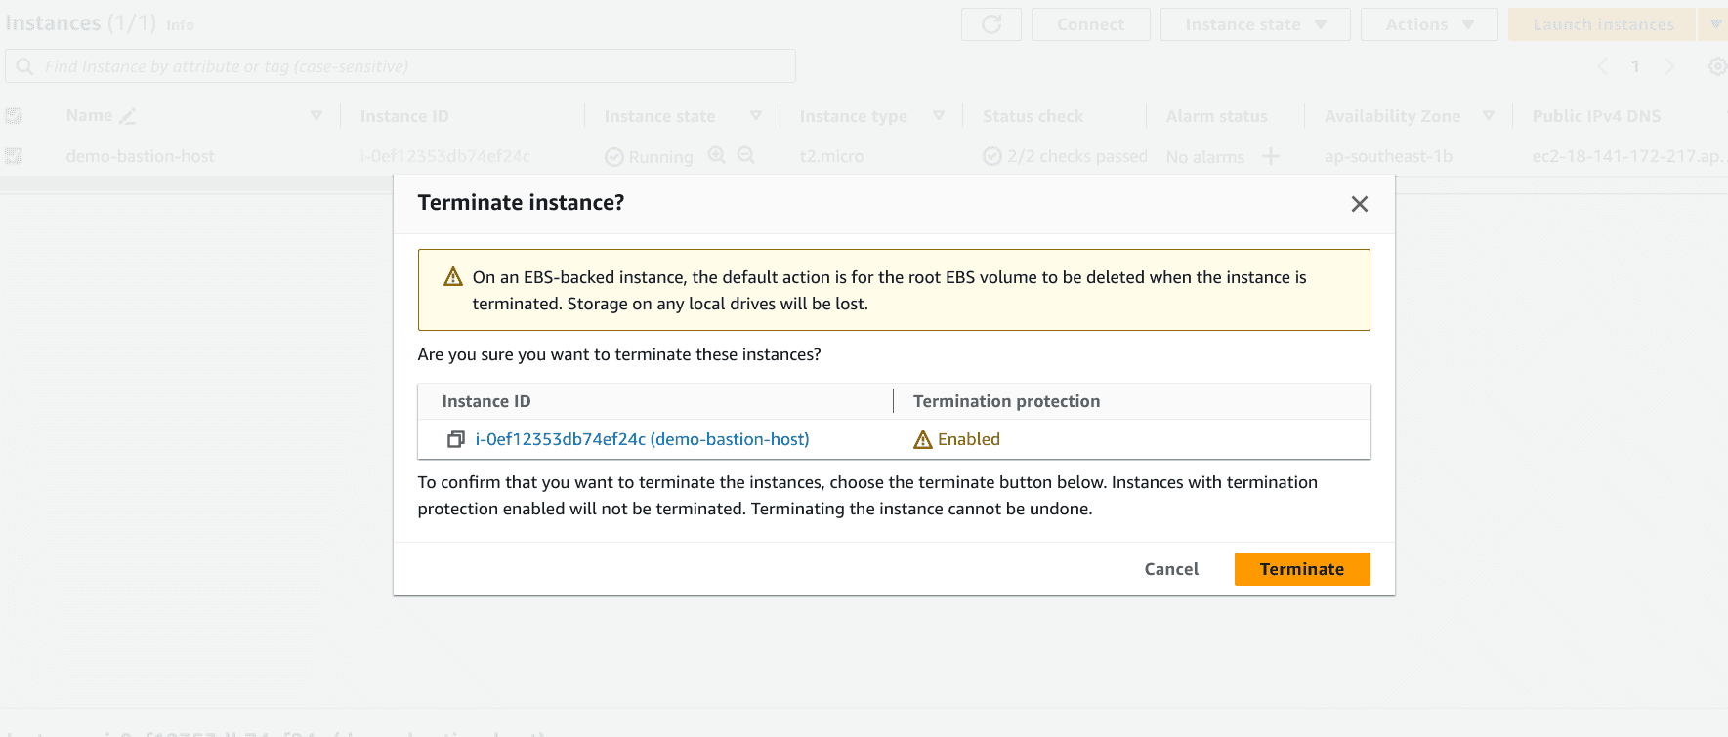Open i-0ef12353db74ef24c (demo-bastion-host) link
The image size is (1728, 737).
[x=642, y=439]
